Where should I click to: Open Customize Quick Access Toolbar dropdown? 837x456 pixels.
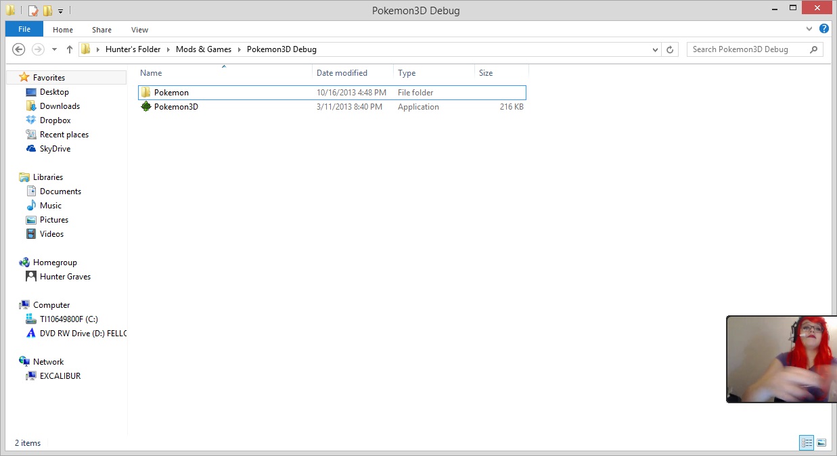tap(60, 12)
